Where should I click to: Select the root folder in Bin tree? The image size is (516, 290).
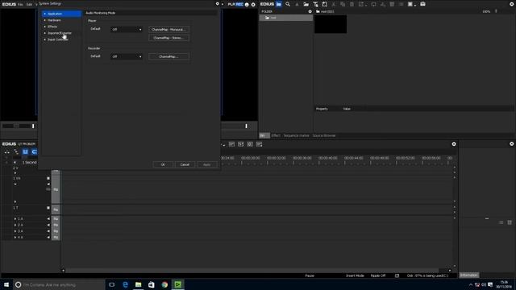click(285, 18)
